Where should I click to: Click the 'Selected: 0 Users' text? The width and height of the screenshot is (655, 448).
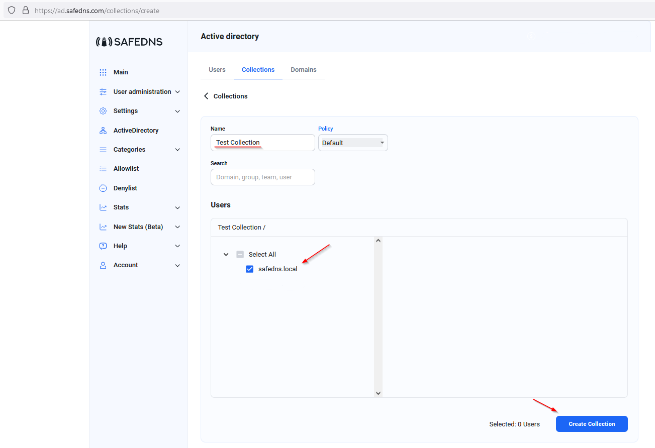click(x=514, y=424)
